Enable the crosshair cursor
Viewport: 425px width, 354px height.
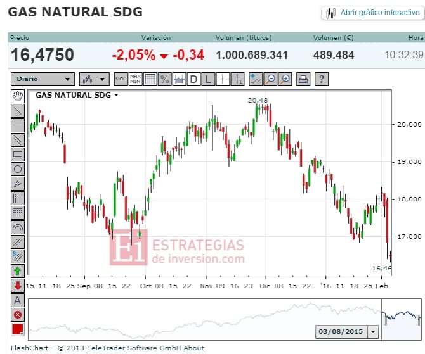click(223, 79)
